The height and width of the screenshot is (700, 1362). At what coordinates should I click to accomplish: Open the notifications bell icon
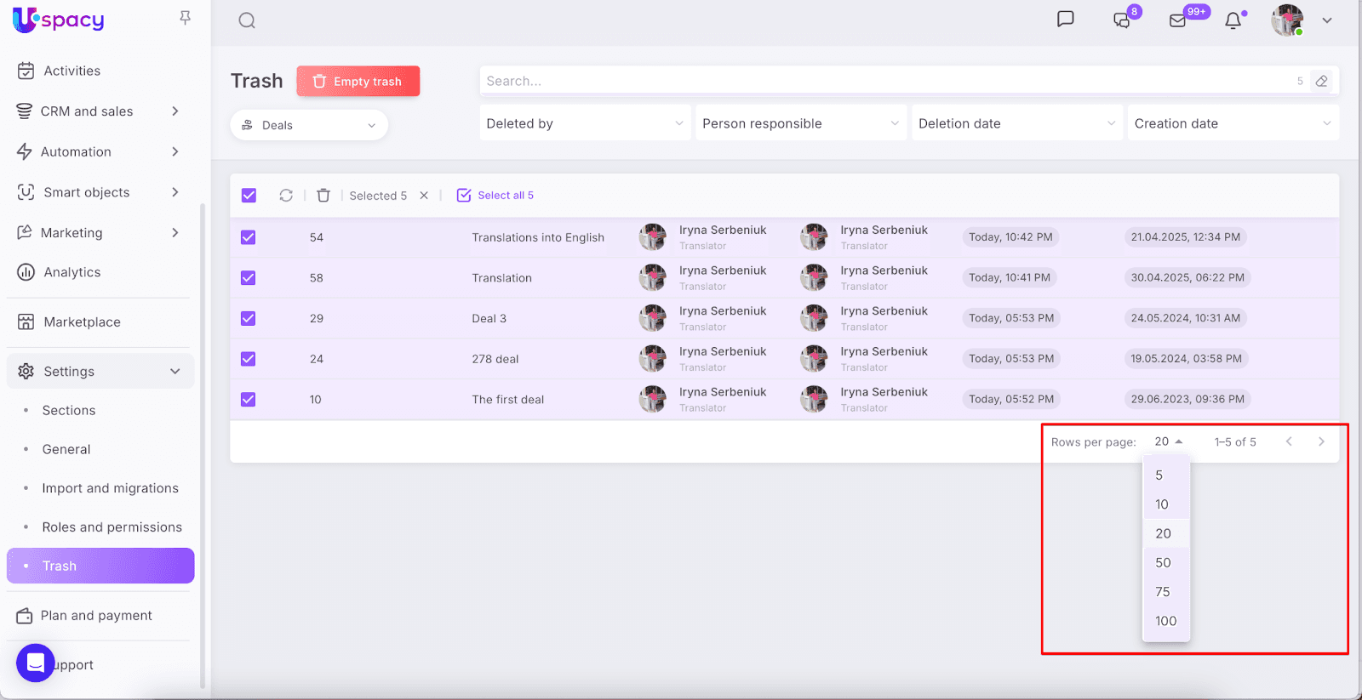(x=1233, y=20)
